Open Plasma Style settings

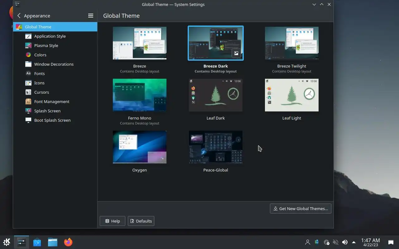tap(55, 45)
